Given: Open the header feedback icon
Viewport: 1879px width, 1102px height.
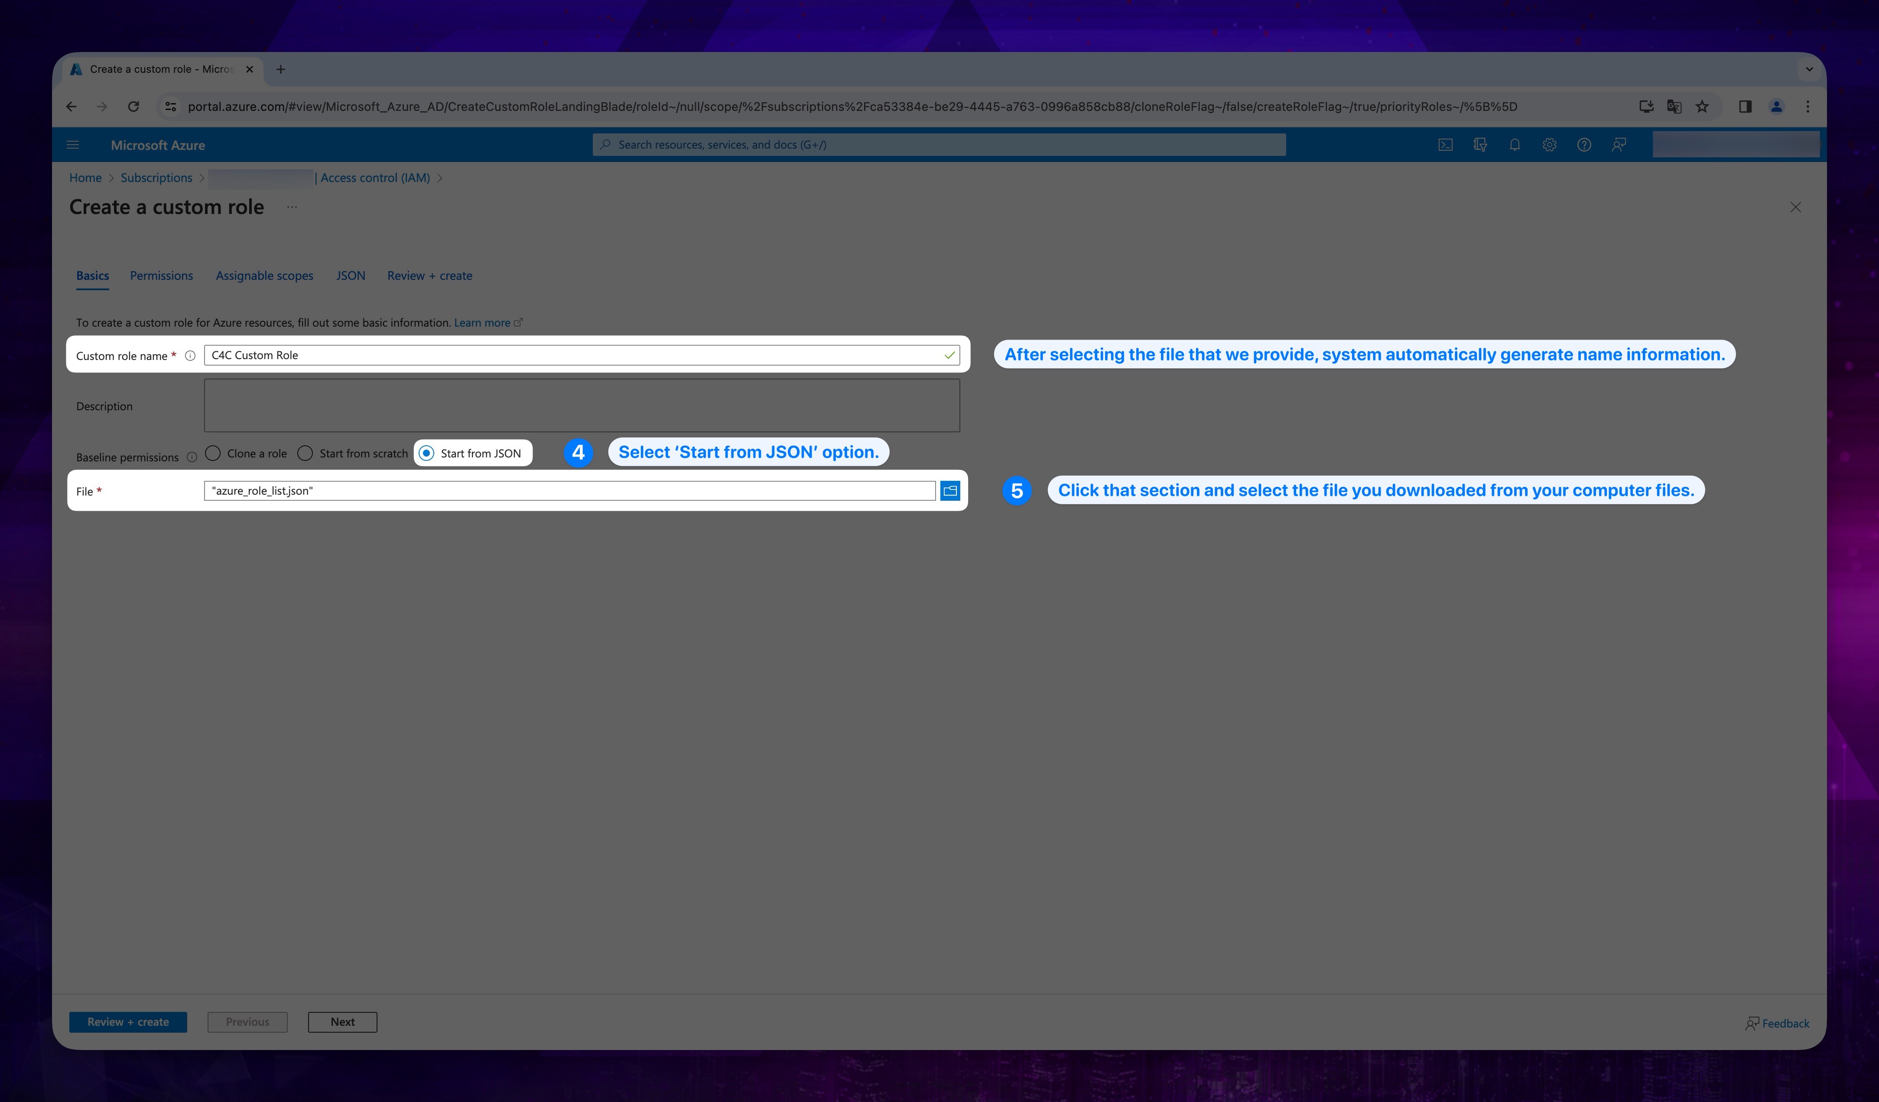Looking at the screenshot, I should pos(1619,145).
